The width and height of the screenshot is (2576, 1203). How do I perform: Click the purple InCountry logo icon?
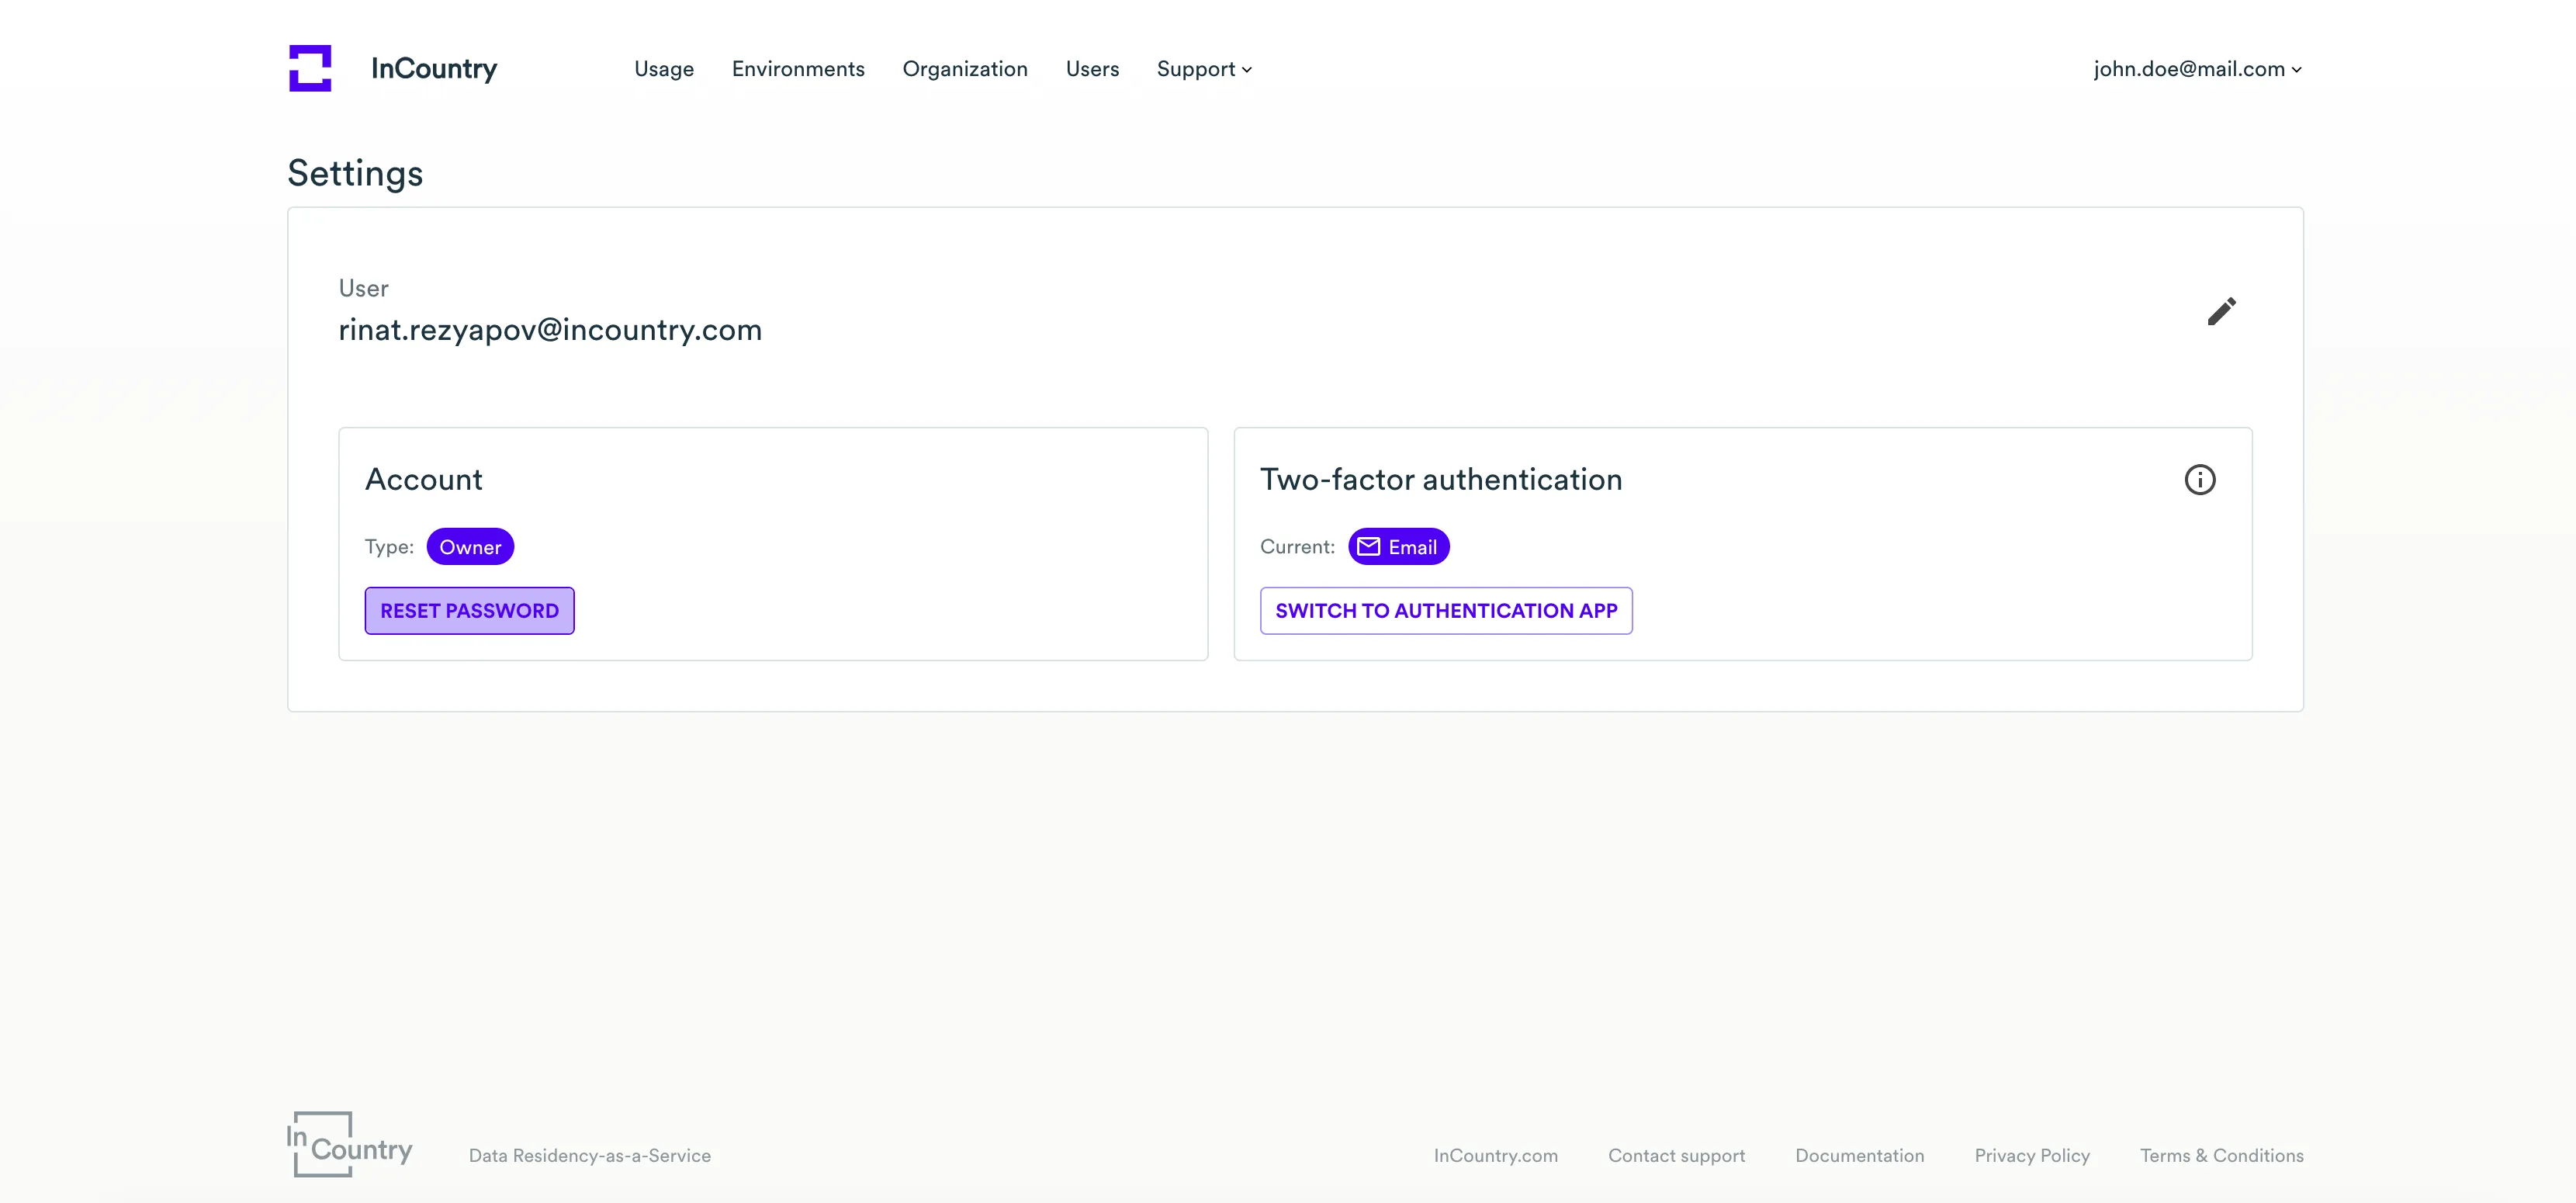coord(310,68)
